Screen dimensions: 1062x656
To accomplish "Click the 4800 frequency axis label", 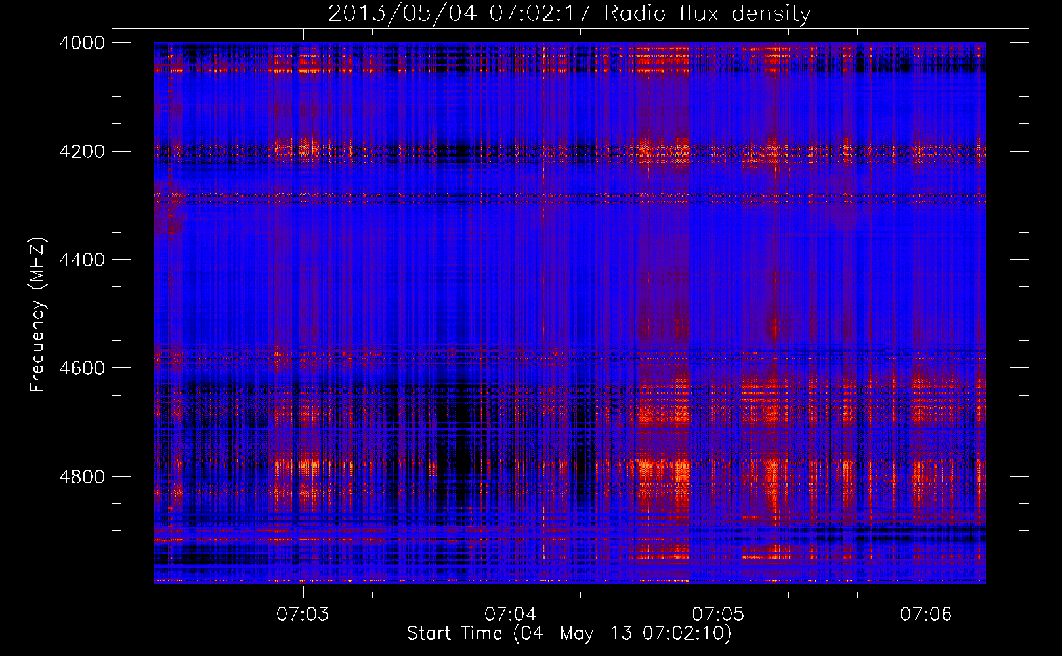I will click(x=82, y=477).
